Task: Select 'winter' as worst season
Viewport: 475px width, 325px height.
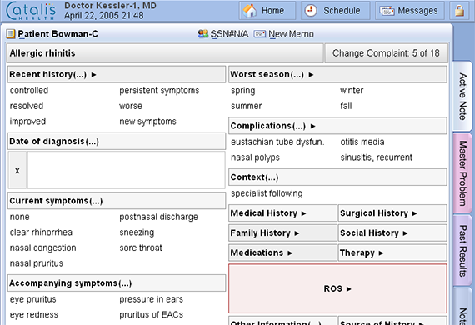Action: (352, 91)
